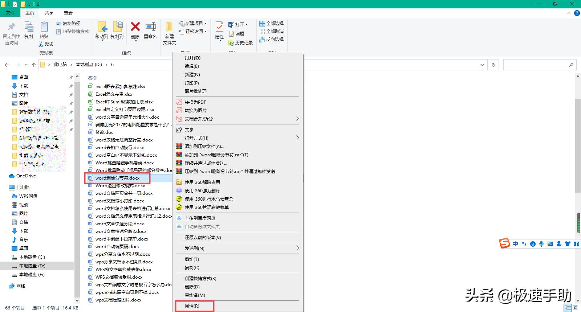This screenshot has width=581, height=312.
Task: Choose Create Shortcut in context menu
Action: (x=238, y=278)
